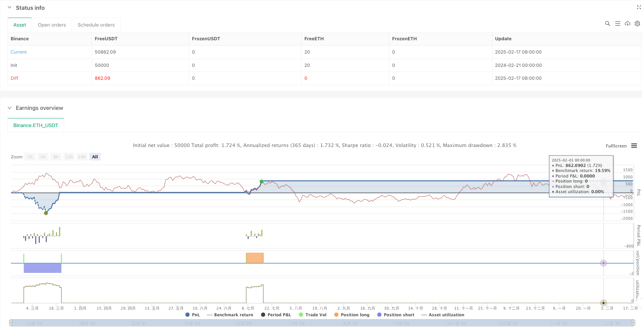This screenshot has width=642, height=328.
Task: Click the cloud download icon
Action: click(x=628, y=23)
